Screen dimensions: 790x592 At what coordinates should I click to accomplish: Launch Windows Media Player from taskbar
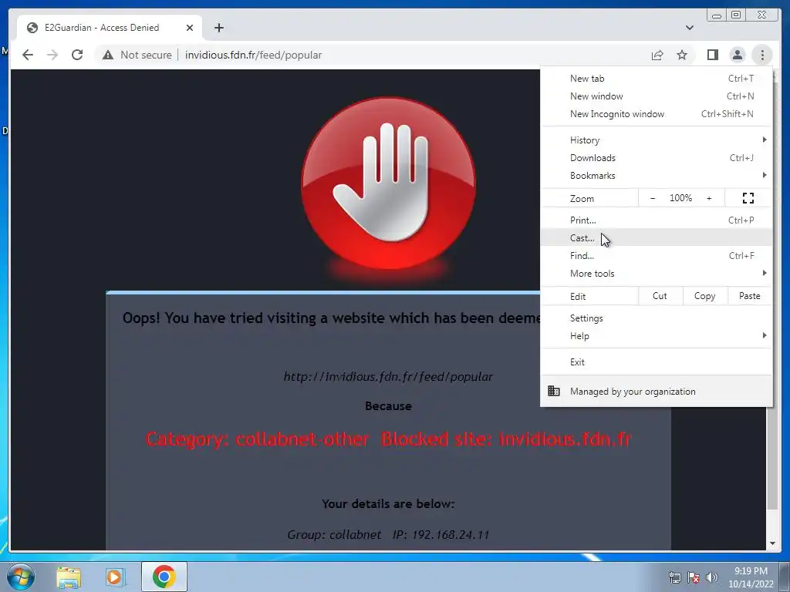tap(115, 577)
